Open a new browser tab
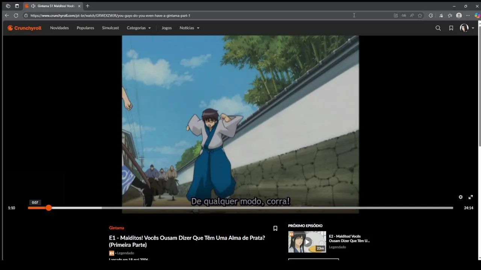This screenshot has width=481, height=270. click(88, 6)
